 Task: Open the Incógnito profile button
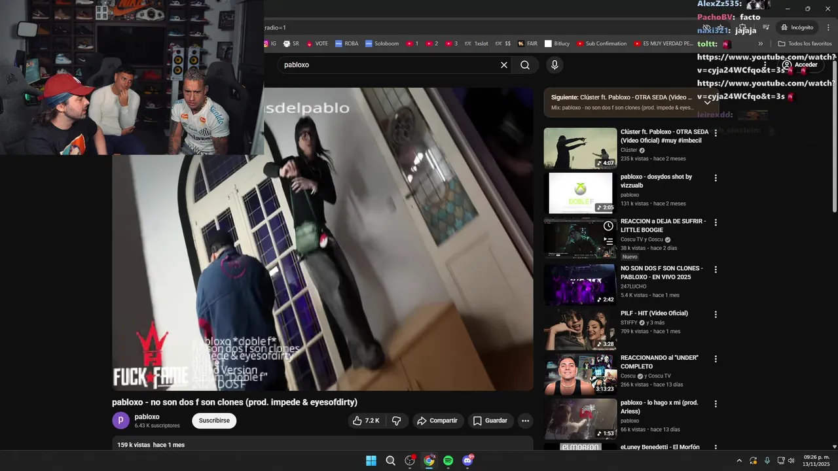click(x=797, y=27)
